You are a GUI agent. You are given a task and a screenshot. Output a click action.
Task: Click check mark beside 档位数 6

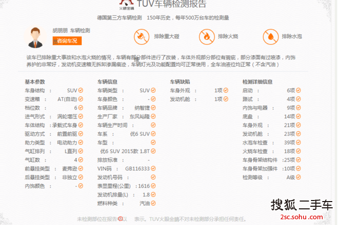(x=81, y=108)
